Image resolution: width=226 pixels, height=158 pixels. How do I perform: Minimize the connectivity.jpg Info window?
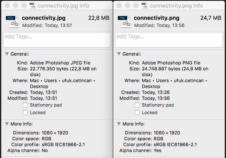pos(16,5)
